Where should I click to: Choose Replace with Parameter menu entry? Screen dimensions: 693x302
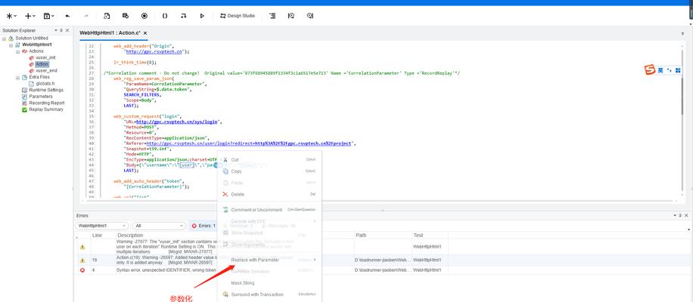pyautogui.click(x=269, y=260)
